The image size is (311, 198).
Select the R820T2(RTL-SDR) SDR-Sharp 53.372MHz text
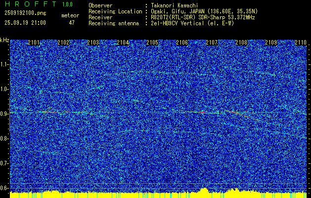[203, 17]
